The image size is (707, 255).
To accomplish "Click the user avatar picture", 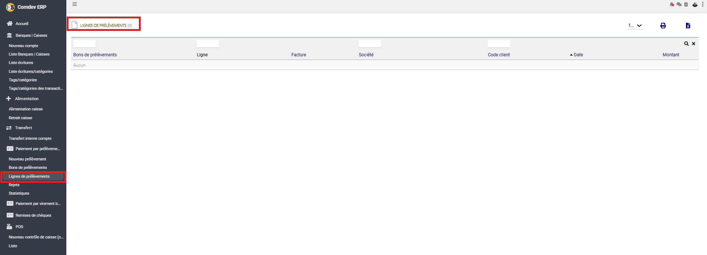I will (x=695, y=4).
